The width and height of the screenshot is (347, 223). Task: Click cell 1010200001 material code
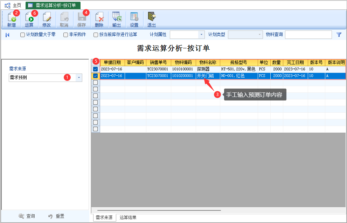click(183, 76)
